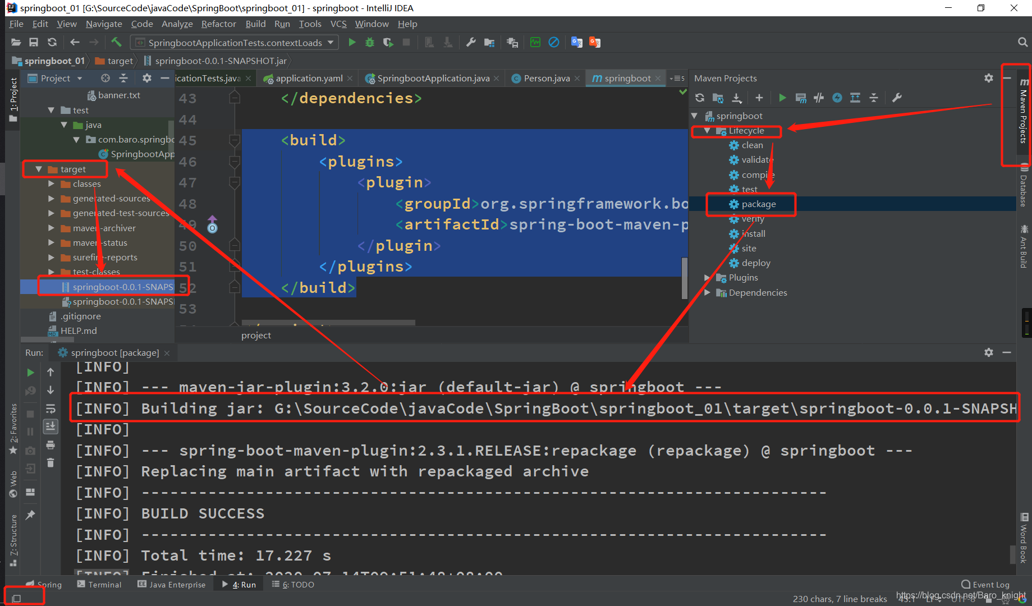Click the blue Translate toolbar icon

(x=576, y=42)
